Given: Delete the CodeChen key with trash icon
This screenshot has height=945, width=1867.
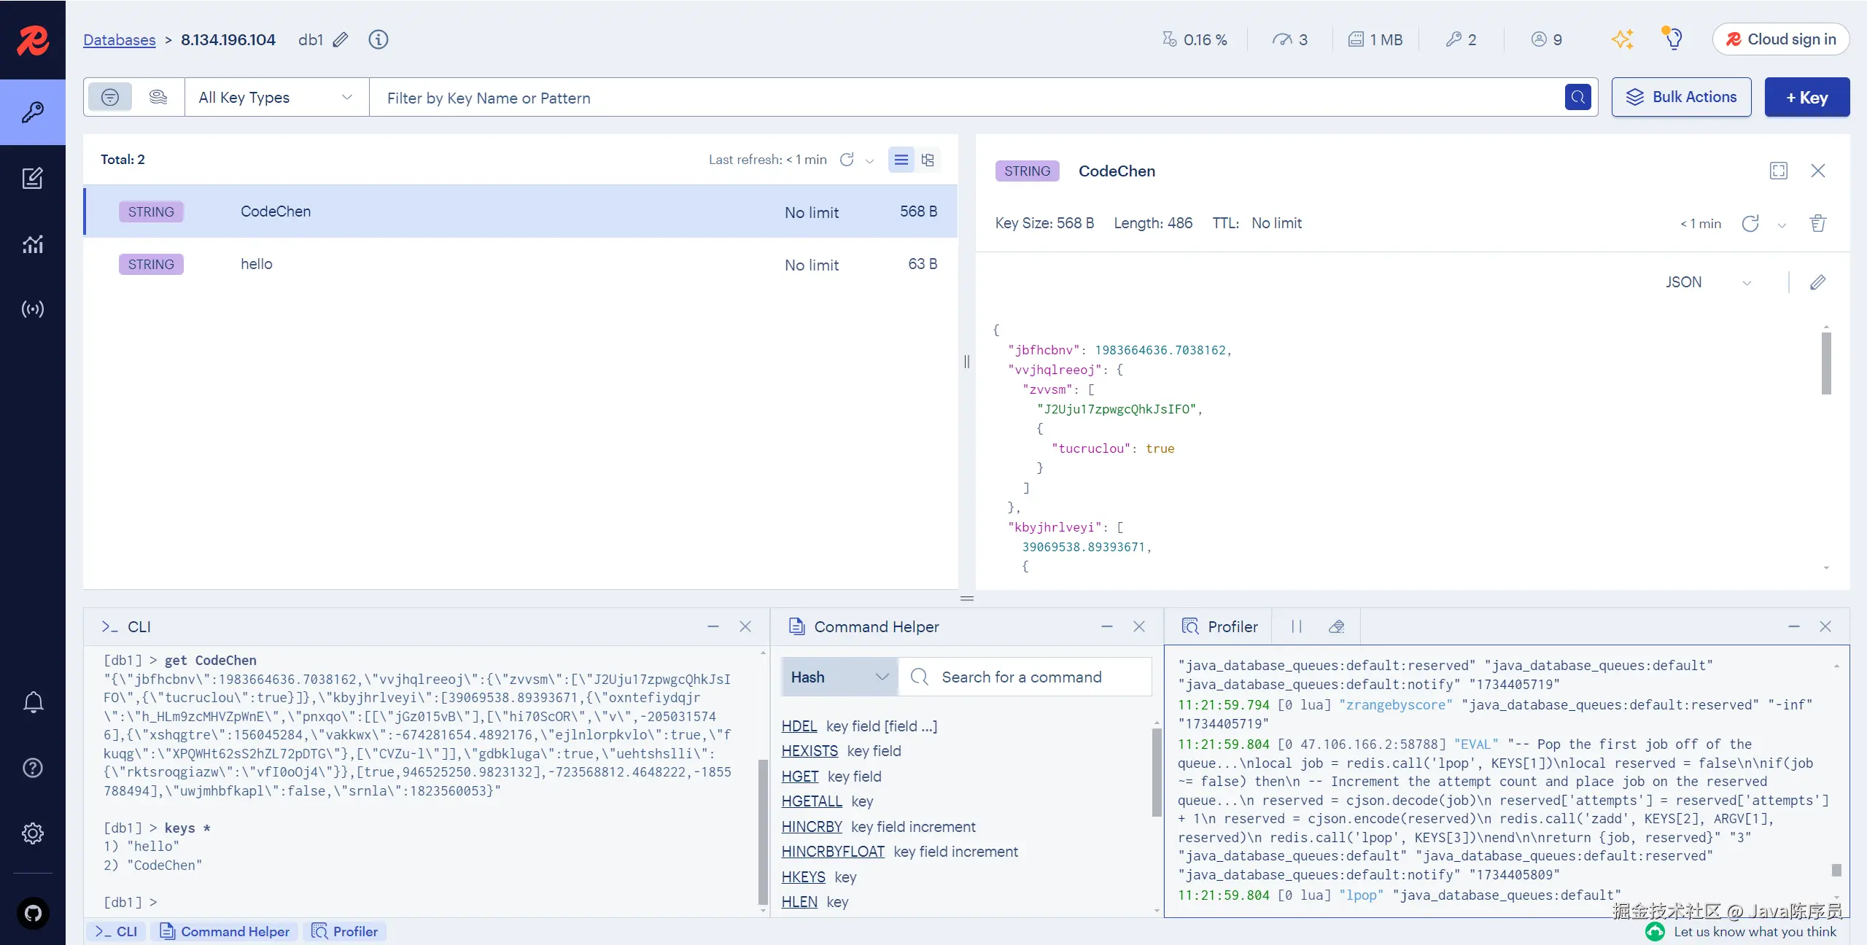Looking at the screenshot, I should (1817, 223).
